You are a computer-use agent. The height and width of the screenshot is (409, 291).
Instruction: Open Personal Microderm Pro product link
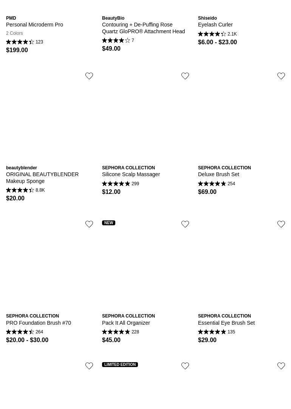34,25
